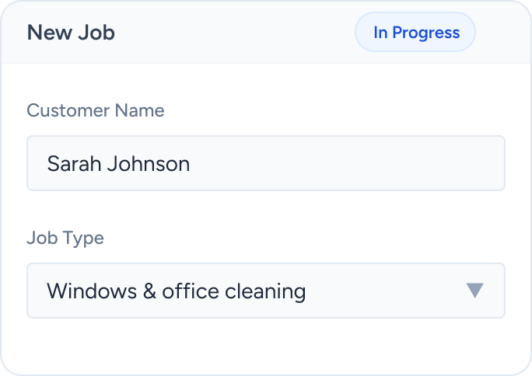This screenshot has height=376, width=532.
Task: Click the word Customer in the field label
Action: point(68,110)
